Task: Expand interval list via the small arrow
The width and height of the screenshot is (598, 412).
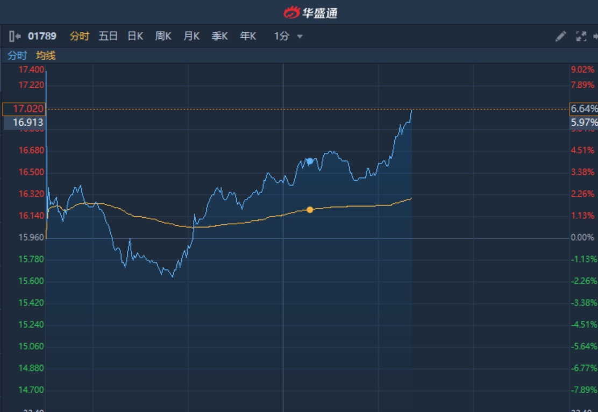Action: tap(300, 37)
